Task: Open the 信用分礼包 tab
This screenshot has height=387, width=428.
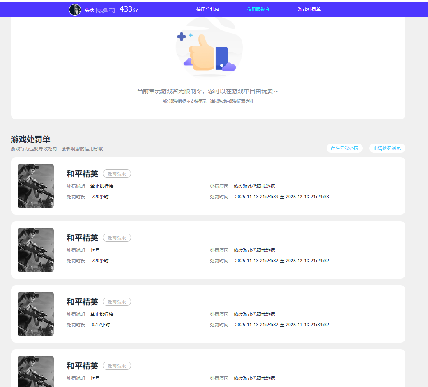Action: (x=207, y=9)
